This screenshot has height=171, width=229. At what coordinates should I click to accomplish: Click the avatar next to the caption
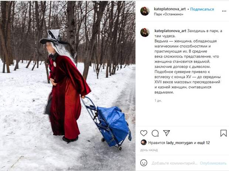point(145,32)
